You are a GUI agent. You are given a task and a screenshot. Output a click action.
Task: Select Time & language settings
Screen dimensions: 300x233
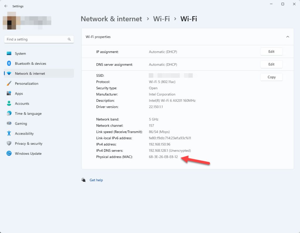[x=28, y=113]
